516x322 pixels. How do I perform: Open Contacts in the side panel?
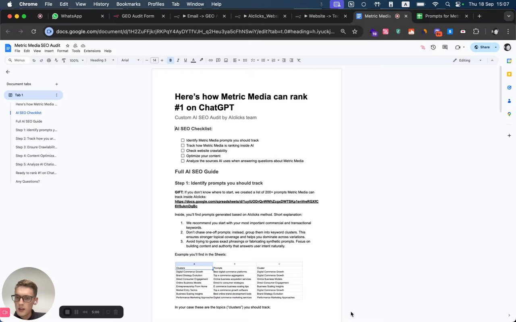click(509, 101)
